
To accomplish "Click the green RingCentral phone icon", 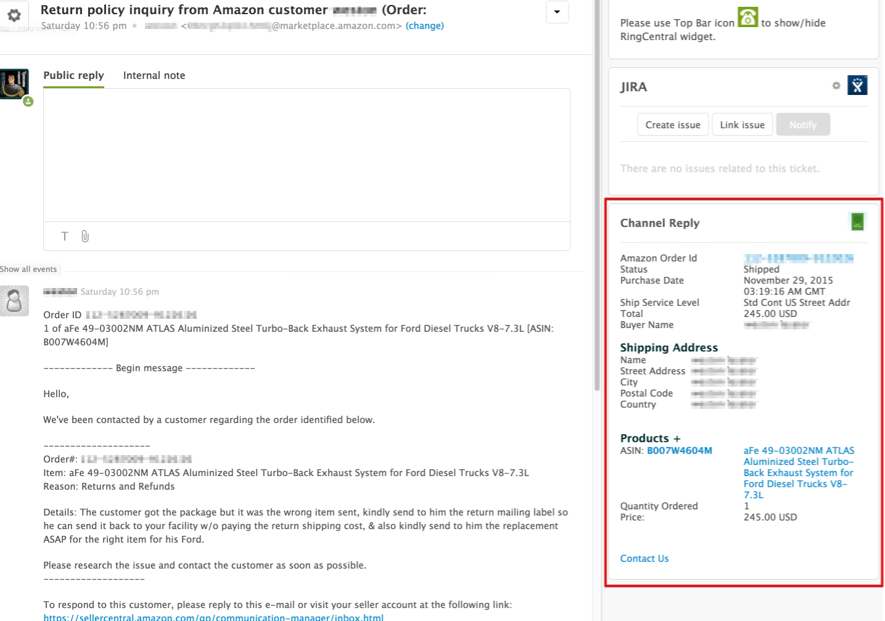I will [748, 17].
